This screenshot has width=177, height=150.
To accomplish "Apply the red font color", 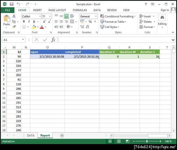I will click(x=42, y=27).
